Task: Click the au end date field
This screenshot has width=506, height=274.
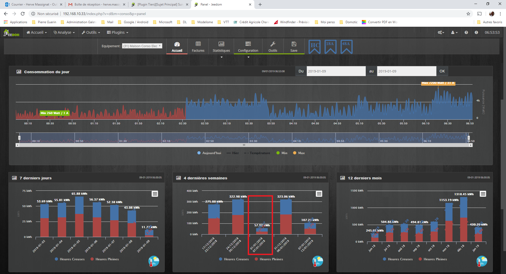Action: [x=406, y=71]
